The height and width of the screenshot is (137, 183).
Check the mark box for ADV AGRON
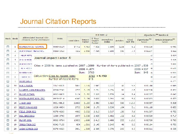(8, 60)
